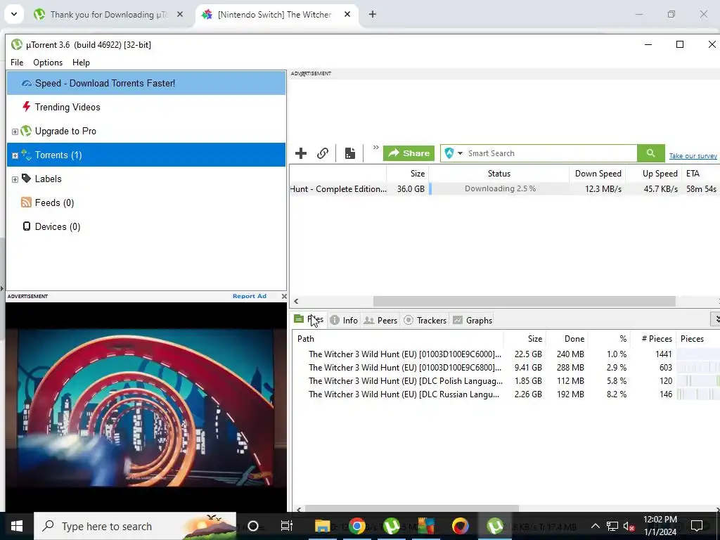Select Devices (0) in the sidebar

[58, 226]
